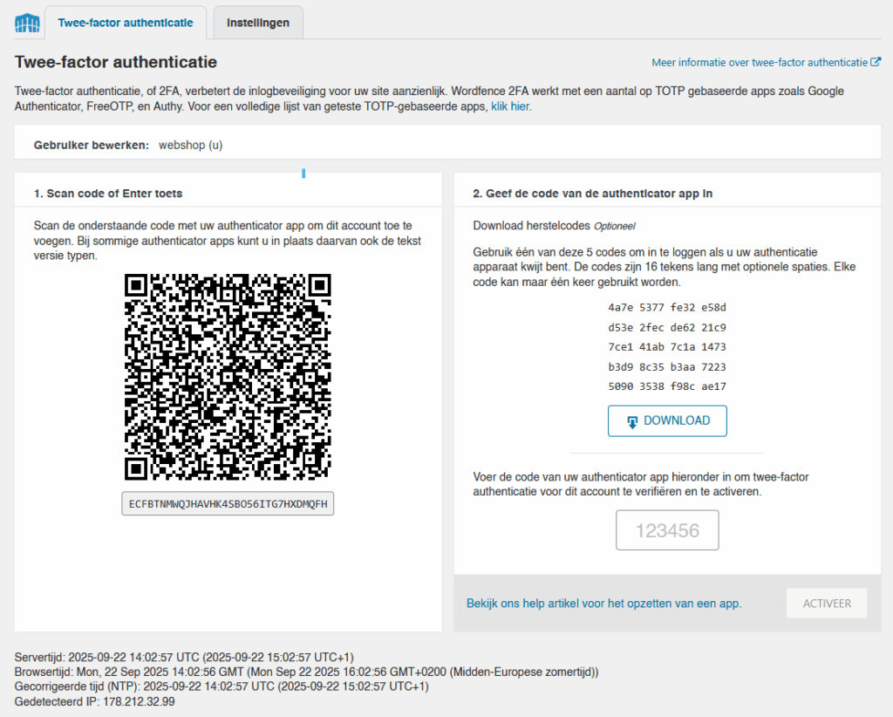Click recovery code starting with 5090
893x717 pixels.
pos(667,386)
